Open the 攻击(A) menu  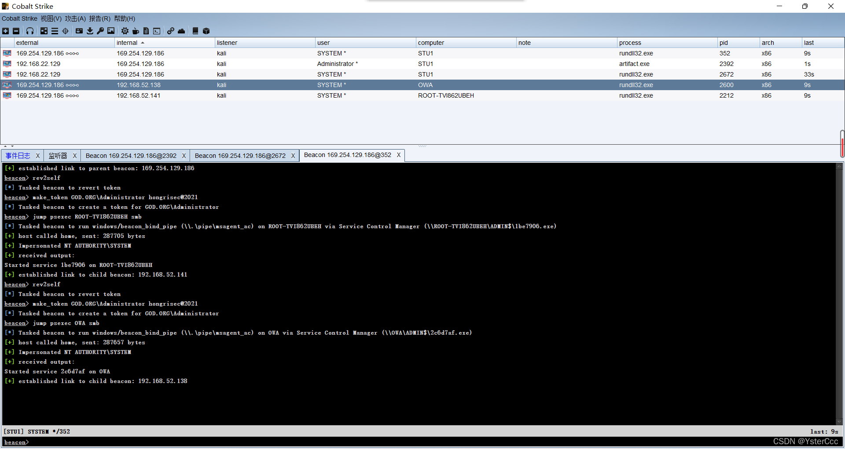75,18
